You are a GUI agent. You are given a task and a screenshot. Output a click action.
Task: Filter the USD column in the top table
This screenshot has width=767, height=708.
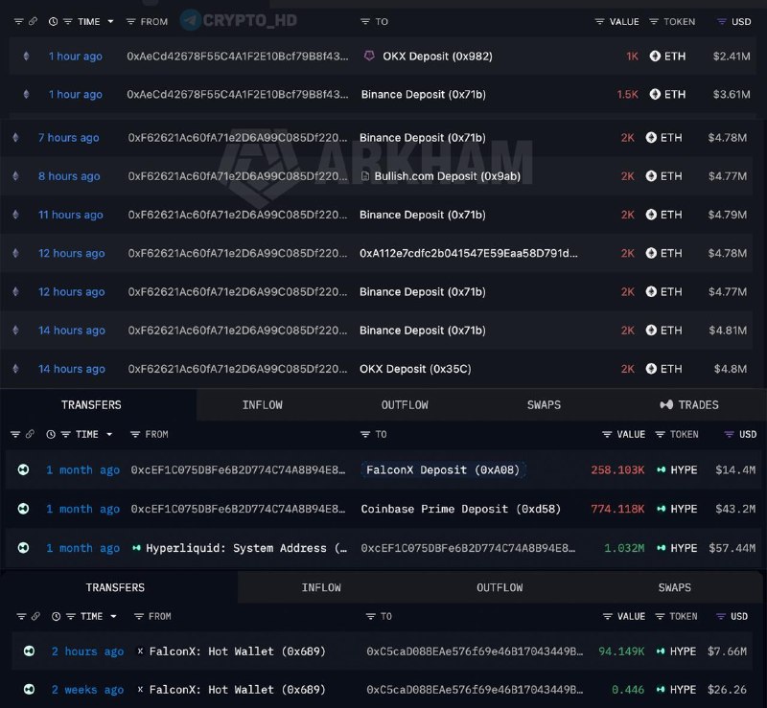click(x=721, y=21)
